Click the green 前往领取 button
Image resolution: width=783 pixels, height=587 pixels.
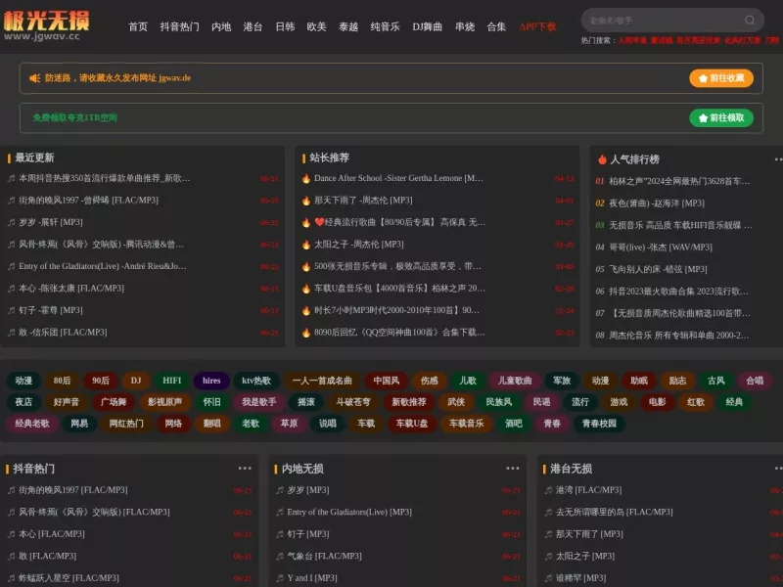click(x=721, y=117)
